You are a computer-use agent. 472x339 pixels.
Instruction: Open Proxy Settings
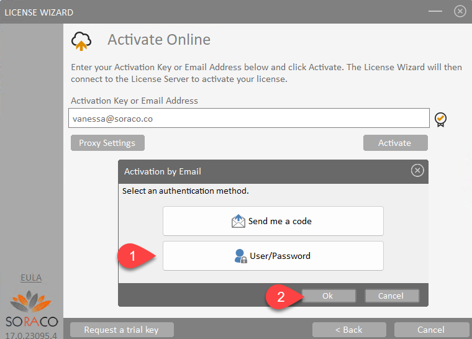(x=107, y=143)
